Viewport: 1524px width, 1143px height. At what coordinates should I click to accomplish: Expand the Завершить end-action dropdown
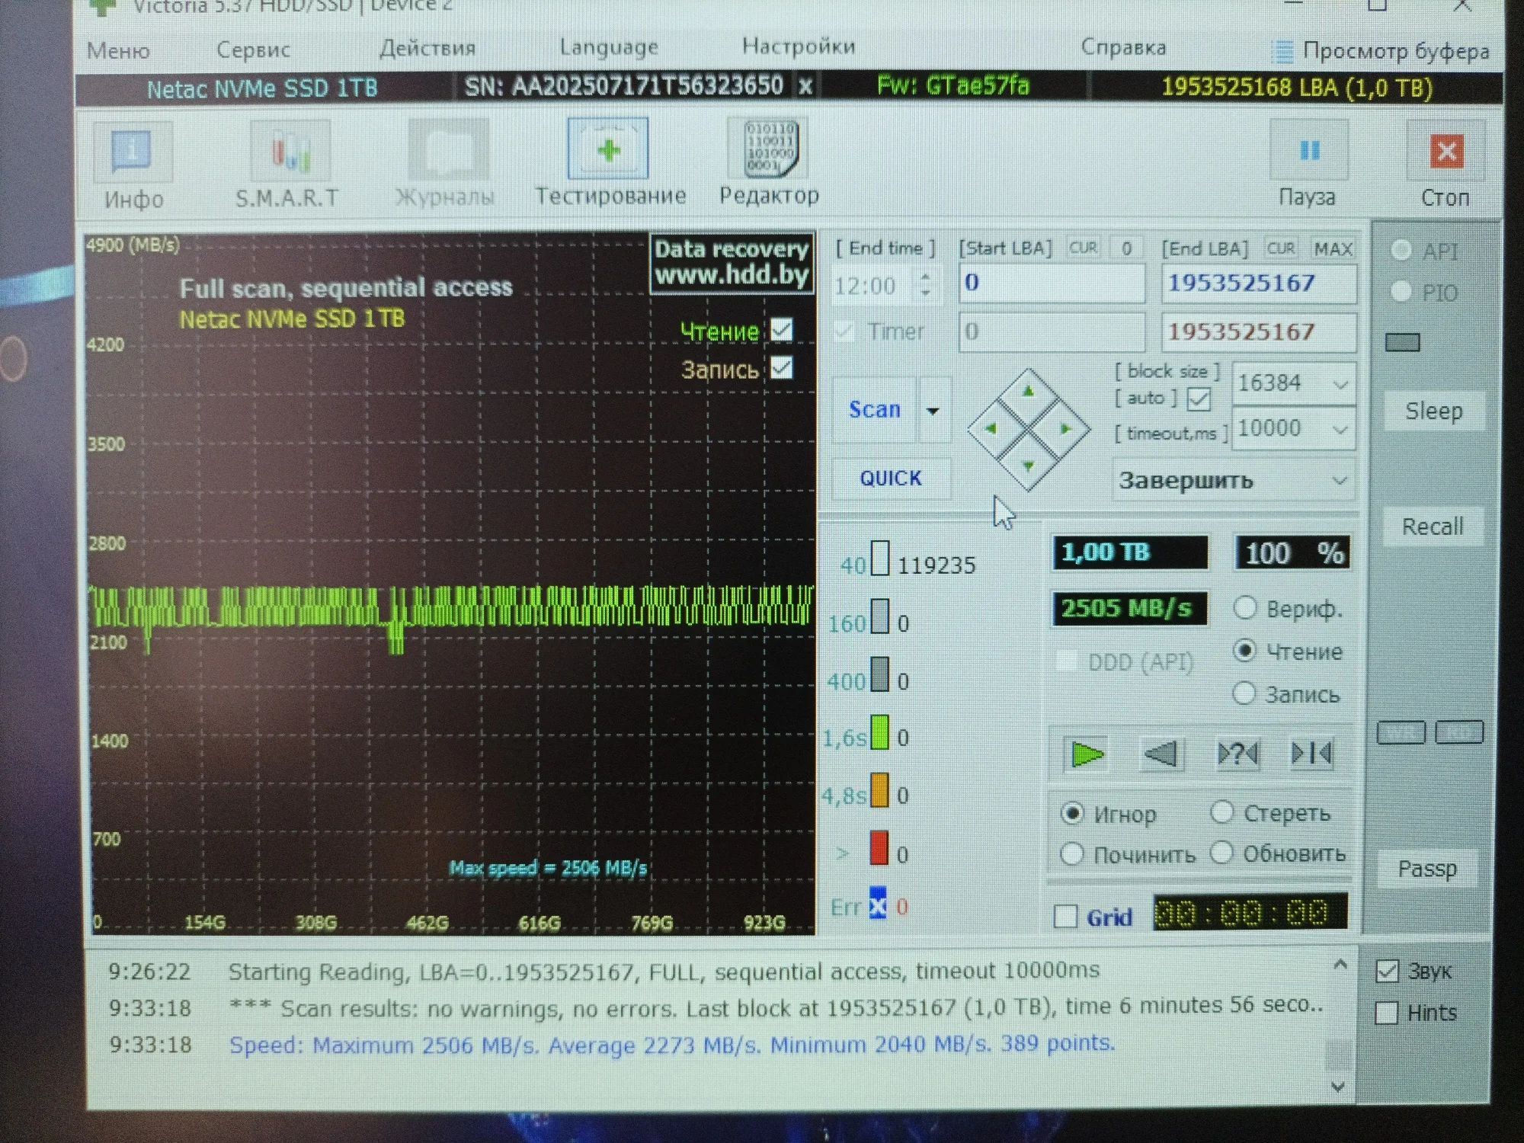pos(1339,481)
